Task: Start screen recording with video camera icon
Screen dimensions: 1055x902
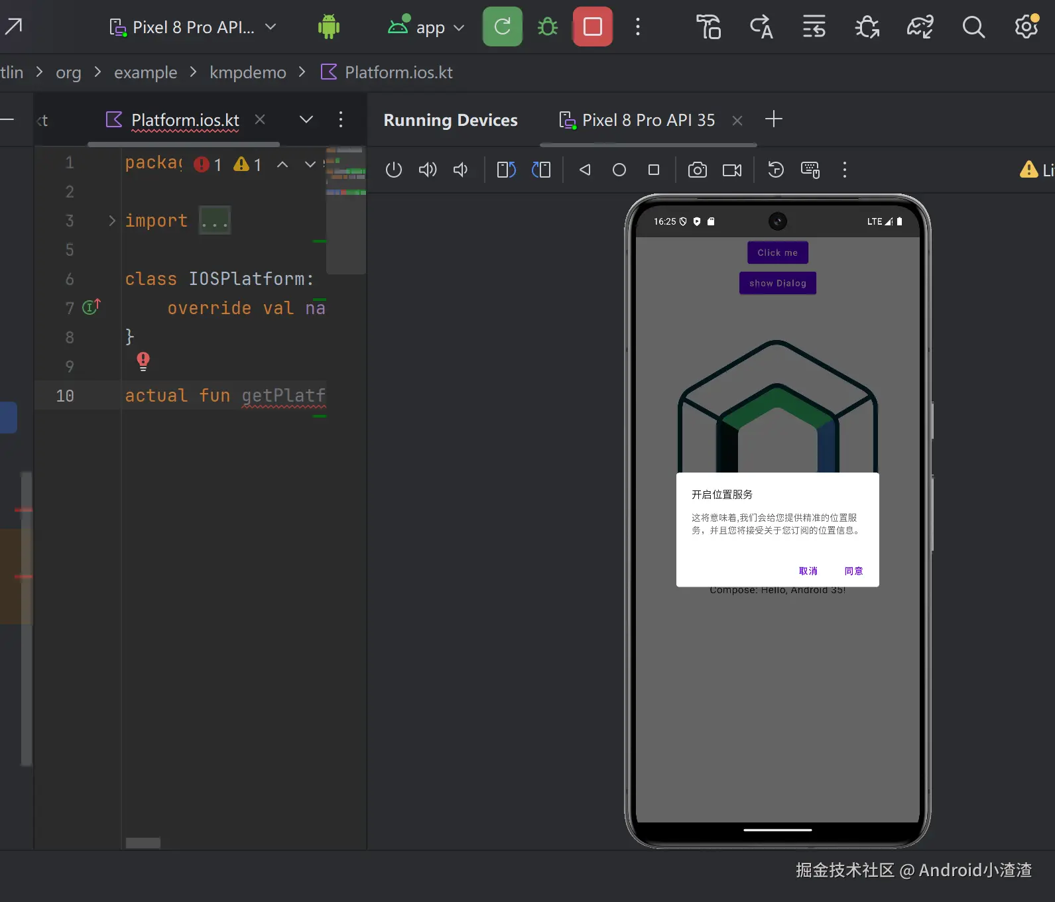Action: point(732,170)
